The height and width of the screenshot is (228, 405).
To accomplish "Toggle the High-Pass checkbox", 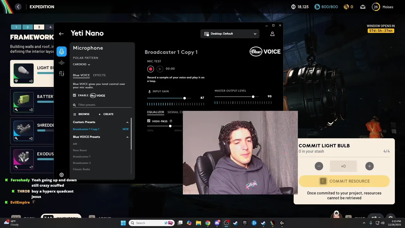I will [149, 121].
